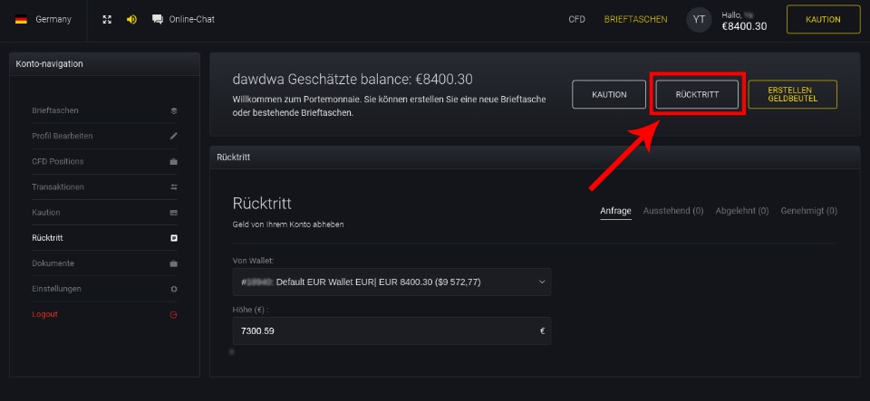The width and height of the screenshot is (870, 401).
Task: Open the Online-Chat bubble icon
Action: point(158,19)
